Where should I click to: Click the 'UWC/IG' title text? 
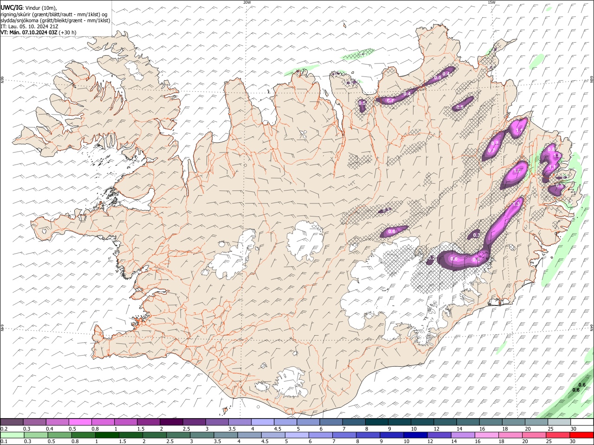pyautogui.click(x=11, y=7)
